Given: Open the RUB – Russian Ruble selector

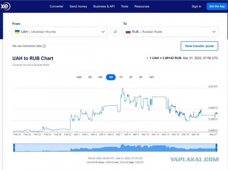Looking at the screenshot, I should tap(171, 32).
